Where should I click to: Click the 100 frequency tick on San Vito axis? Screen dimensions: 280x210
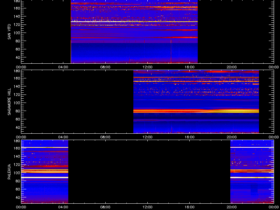[x=17, y=33]
